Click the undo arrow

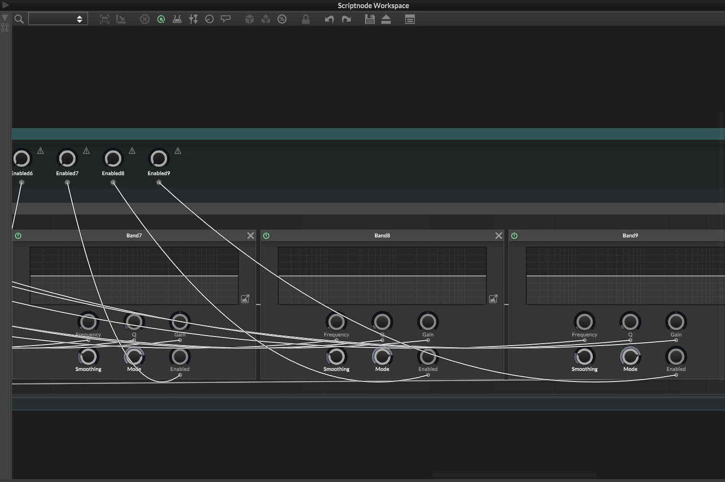pyautogui.click(x=329, y=19)
